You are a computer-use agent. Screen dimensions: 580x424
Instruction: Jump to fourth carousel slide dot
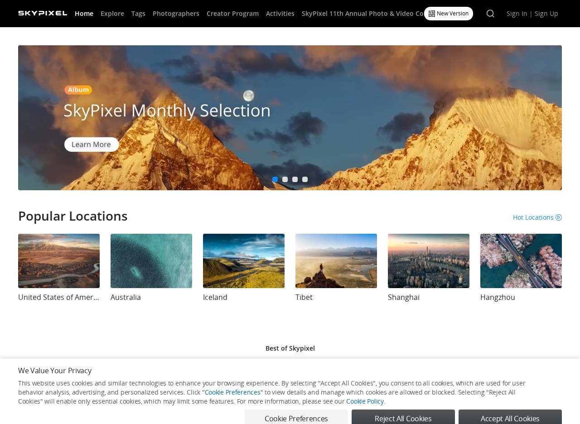[x=305, y=179]
